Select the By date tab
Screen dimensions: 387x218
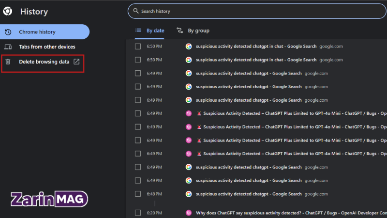[x=149, y=31]
